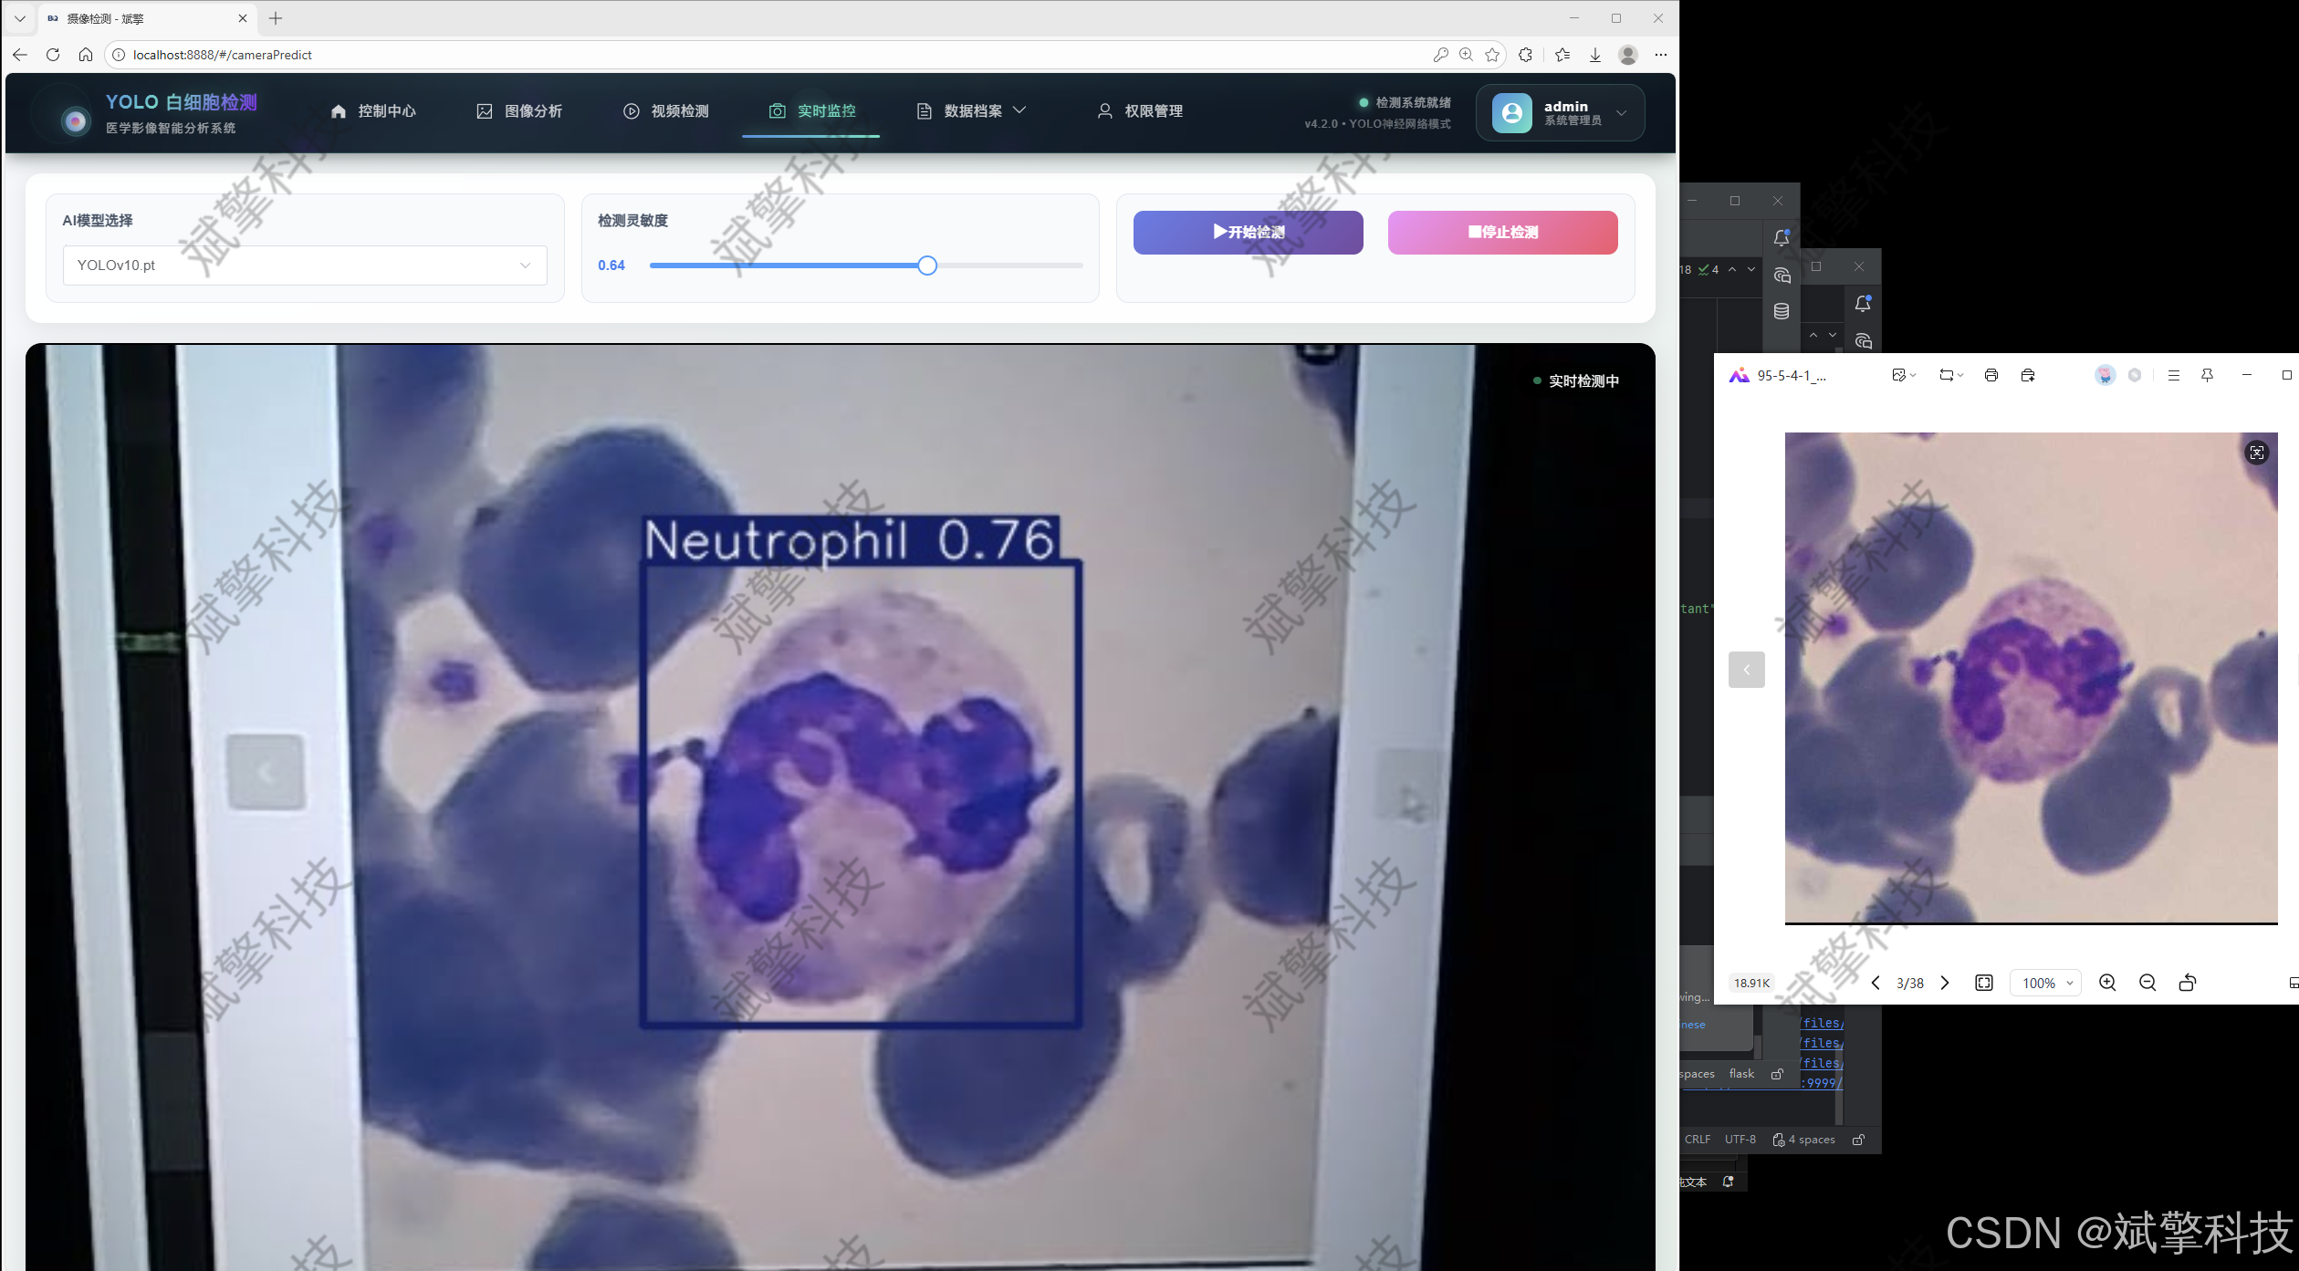Image resolution: width=2299 pixels, height=1271 pixels.
Task: Zoom out in image viewer
Action: 2147,983
